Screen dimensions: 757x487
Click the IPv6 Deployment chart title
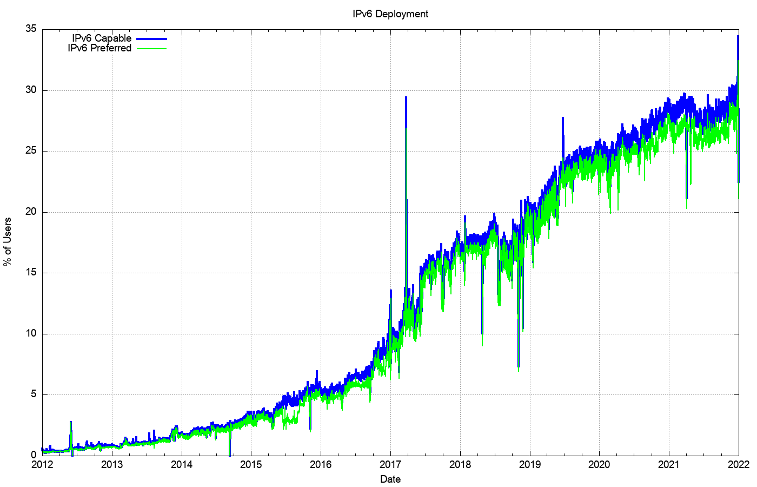pos(390,14)
